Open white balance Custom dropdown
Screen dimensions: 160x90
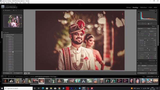(x=152, y=31)
